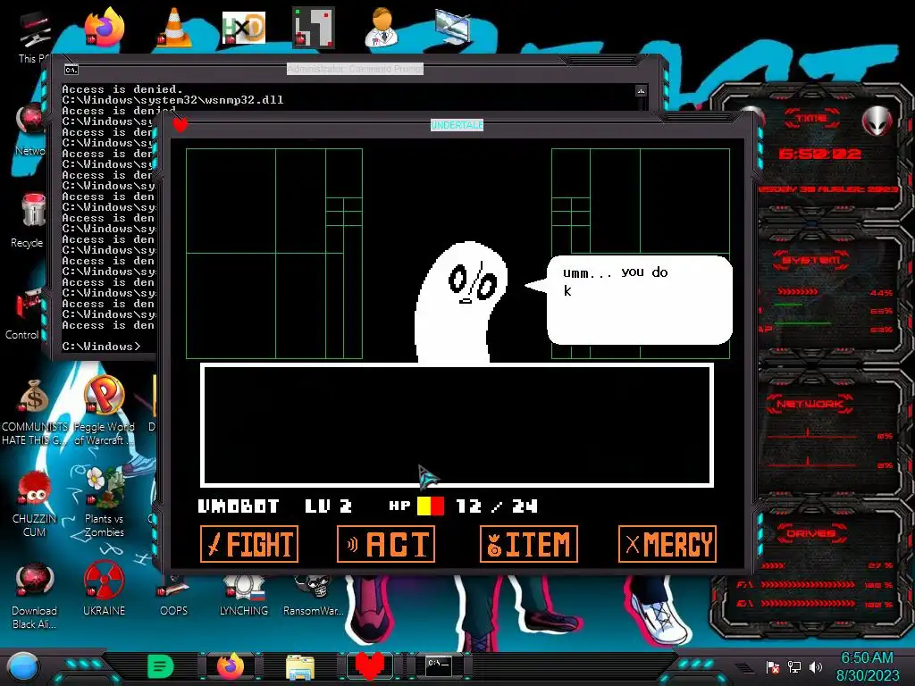Click the speech bubble saying umm... you do
Viewport: 915px width, 686px height.
tap(630, 300)
